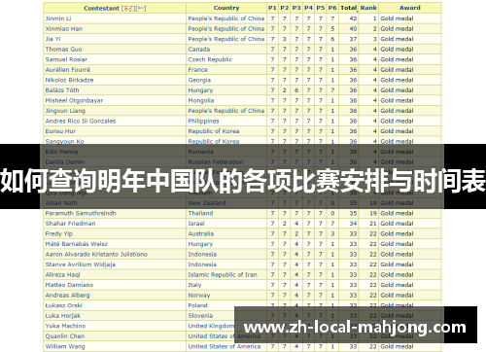Click total score 34 in Shahar Friedman's row
The height and width of the screenshot is (352, 486).
point(353,224)
